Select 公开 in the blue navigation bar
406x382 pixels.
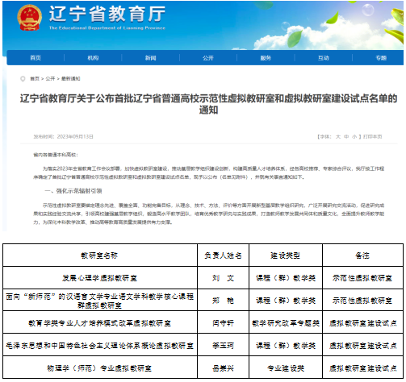click(208, 58)
